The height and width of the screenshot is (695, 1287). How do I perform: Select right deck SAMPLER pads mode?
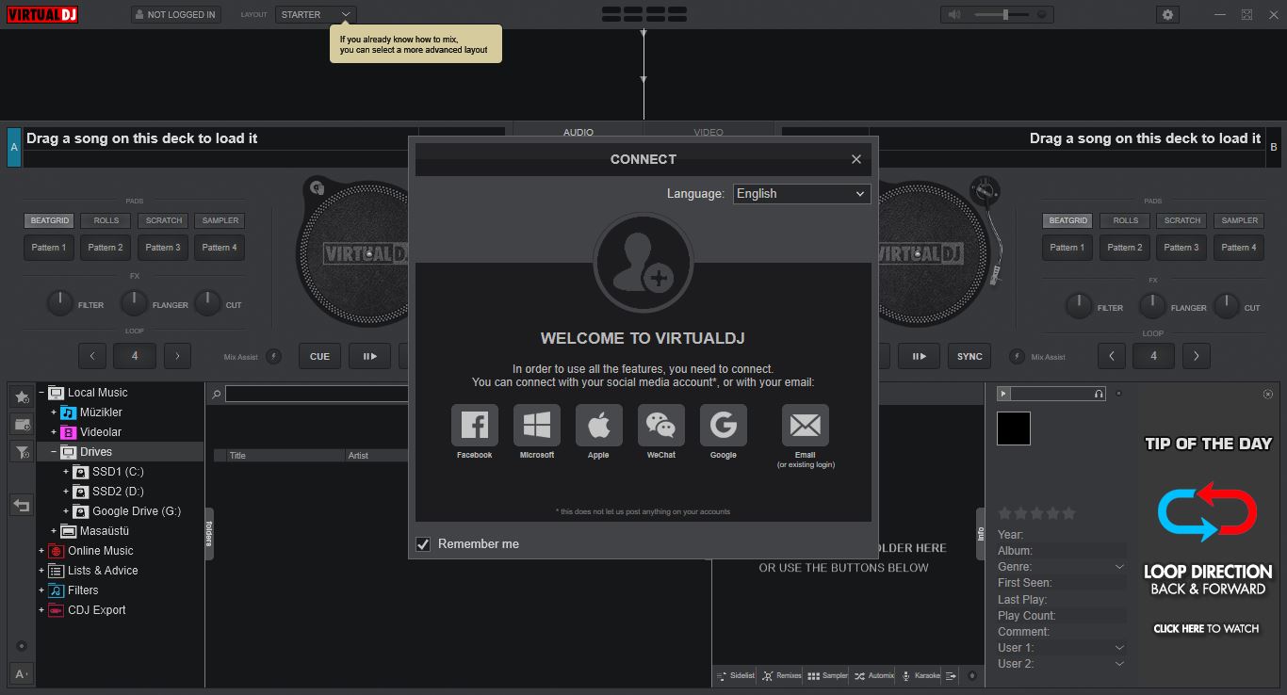[1240, 220]
